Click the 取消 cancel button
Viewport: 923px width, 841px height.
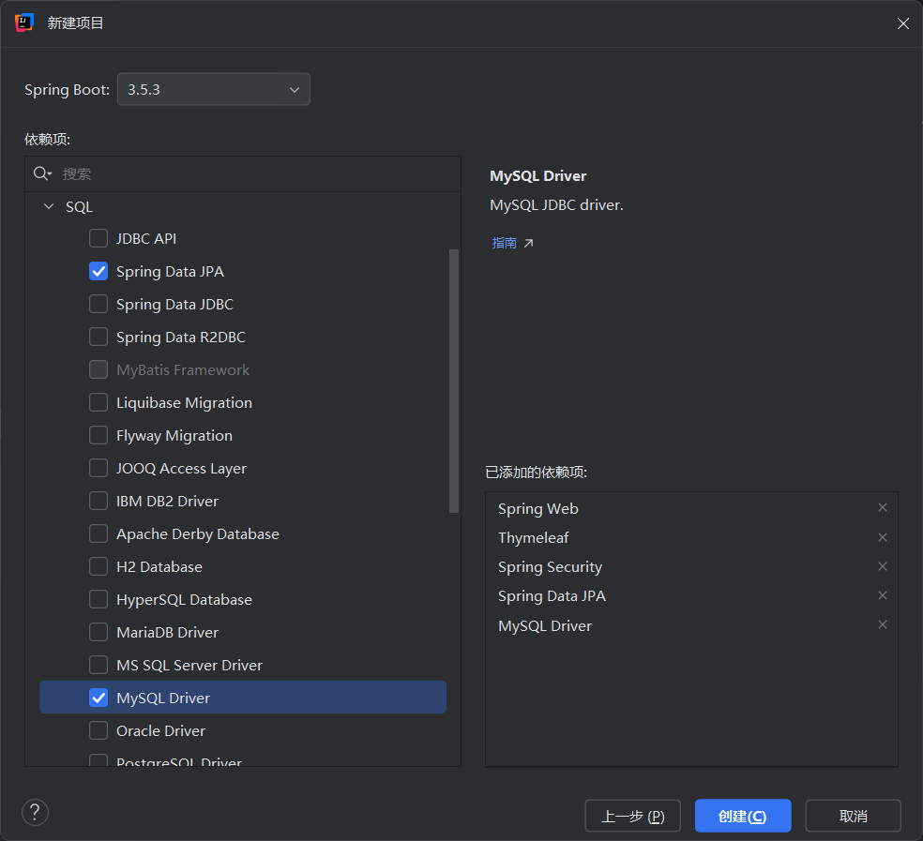click(853, 816)
